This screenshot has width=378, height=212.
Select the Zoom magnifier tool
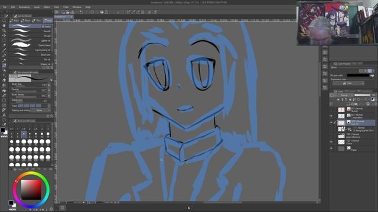[4, 21]
